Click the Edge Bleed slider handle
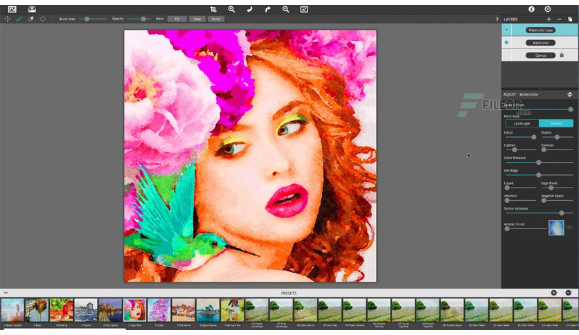The width and height of the screenshot is (579, 335). (551, 188)
